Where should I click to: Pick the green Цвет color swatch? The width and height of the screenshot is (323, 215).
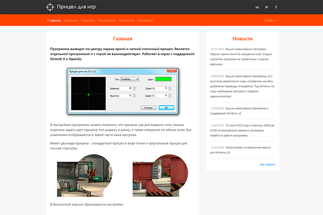[163, 79]
